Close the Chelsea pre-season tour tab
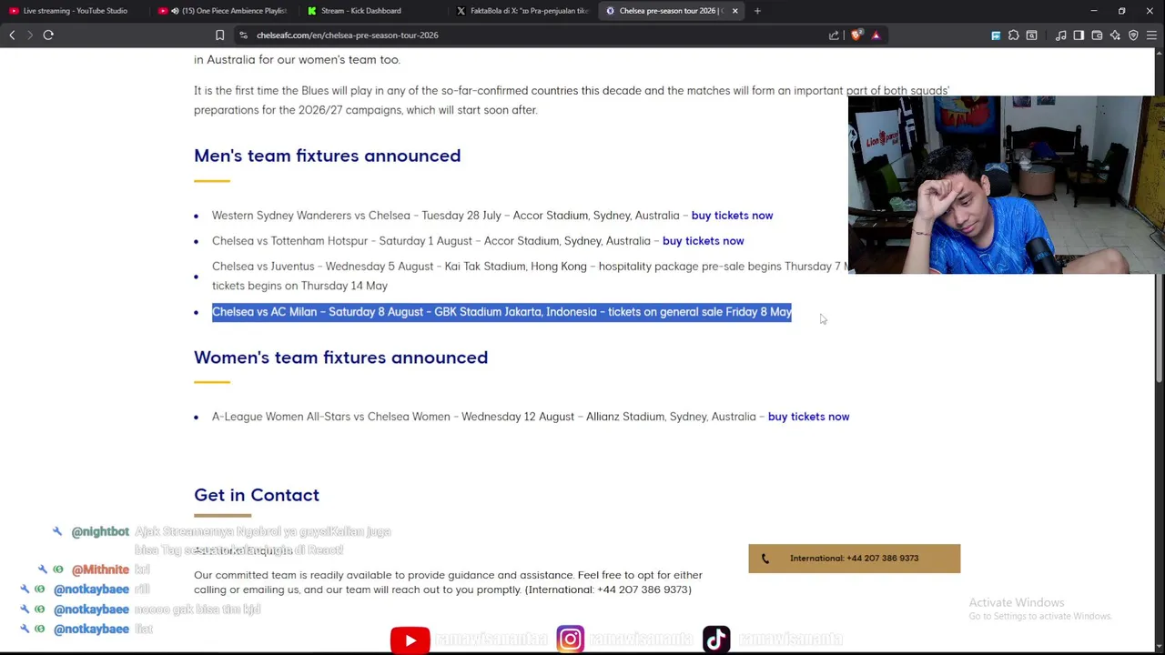 pos(734,11)
